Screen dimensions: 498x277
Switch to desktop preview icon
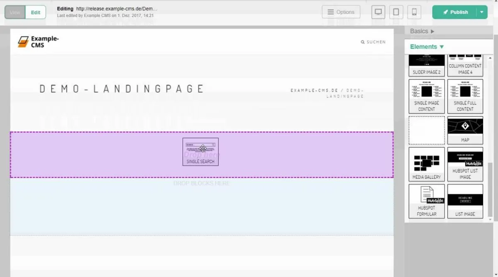378,12
